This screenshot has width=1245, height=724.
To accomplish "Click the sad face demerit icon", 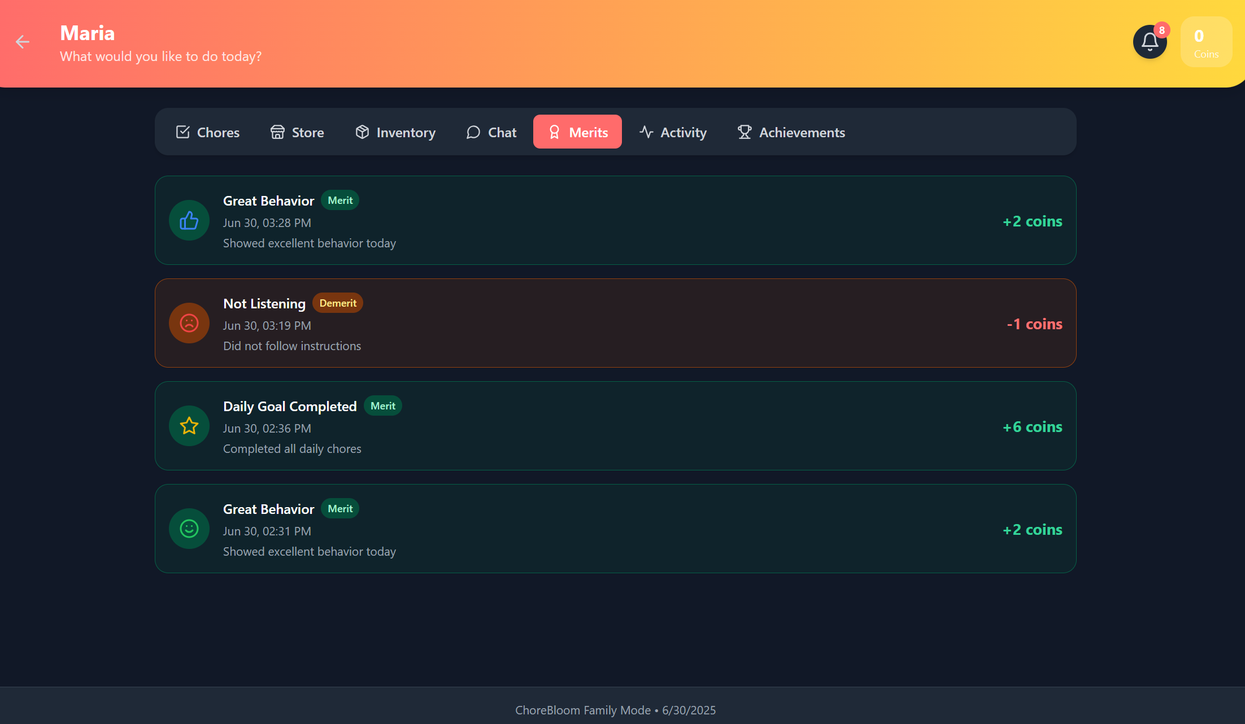I will pos(189,323).
